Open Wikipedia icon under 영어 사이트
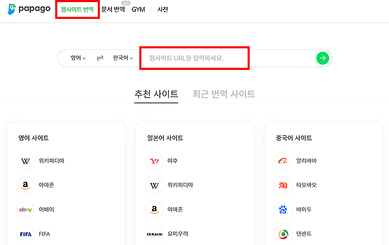 [26, 161]
